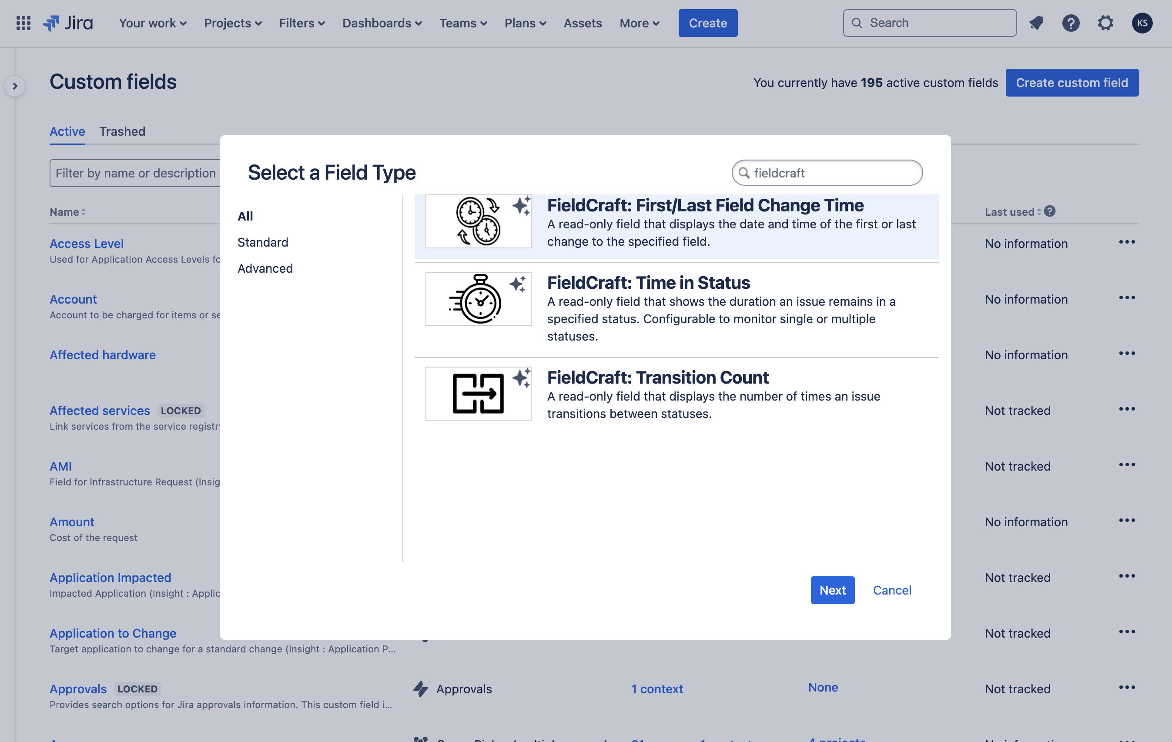Select the Advanced field type category
The height and width of the screenshot is (742, 1172).
coord(265,268)
